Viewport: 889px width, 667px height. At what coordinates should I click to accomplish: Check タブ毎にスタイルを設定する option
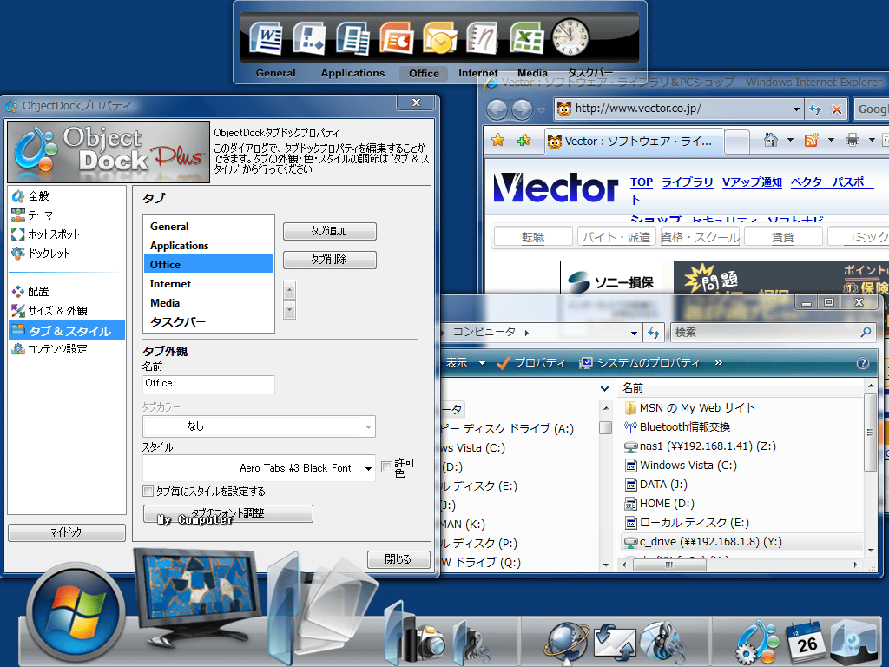148,492
